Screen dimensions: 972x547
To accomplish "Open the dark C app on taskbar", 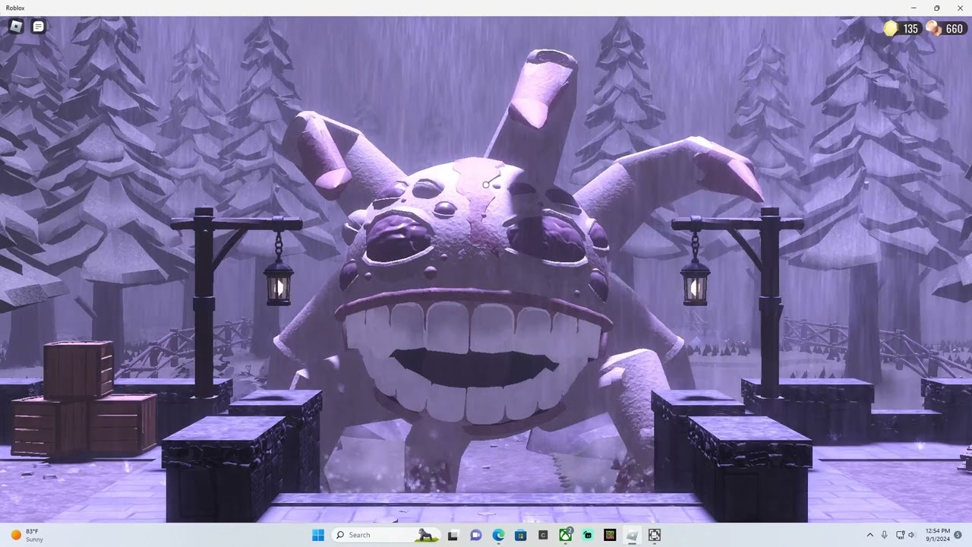I will coord(543,535).
